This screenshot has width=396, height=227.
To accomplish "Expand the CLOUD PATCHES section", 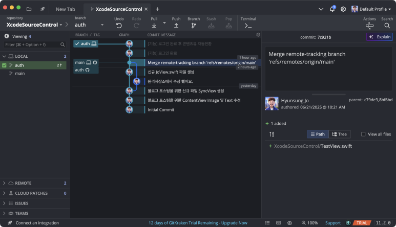I will pyautogui.click(x=4, y=193).
